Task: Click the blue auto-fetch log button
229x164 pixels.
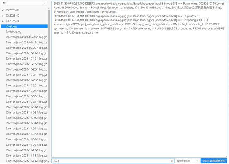Action: [214, 161]
